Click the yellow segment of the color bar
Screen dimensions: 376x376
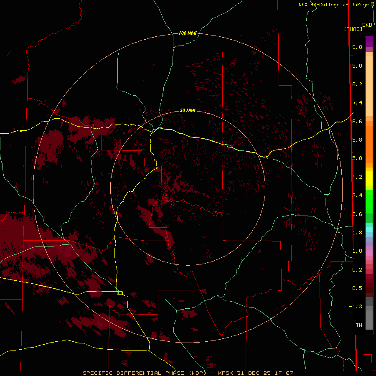pos(369,179)
